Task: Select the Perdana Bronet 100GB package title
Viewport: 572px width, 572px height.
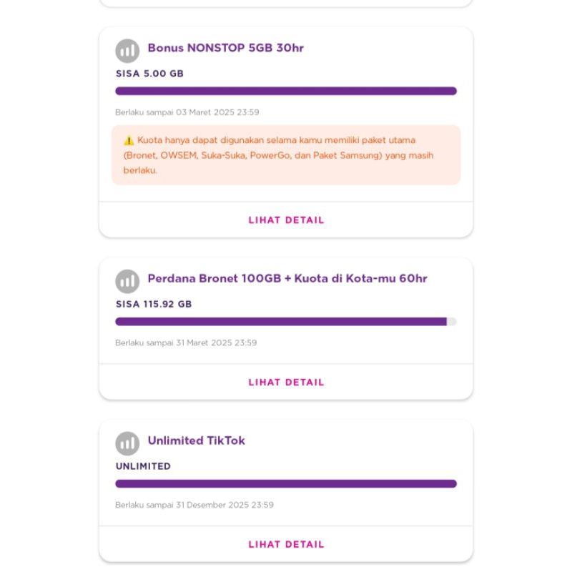Action: (x=287, y=278)
